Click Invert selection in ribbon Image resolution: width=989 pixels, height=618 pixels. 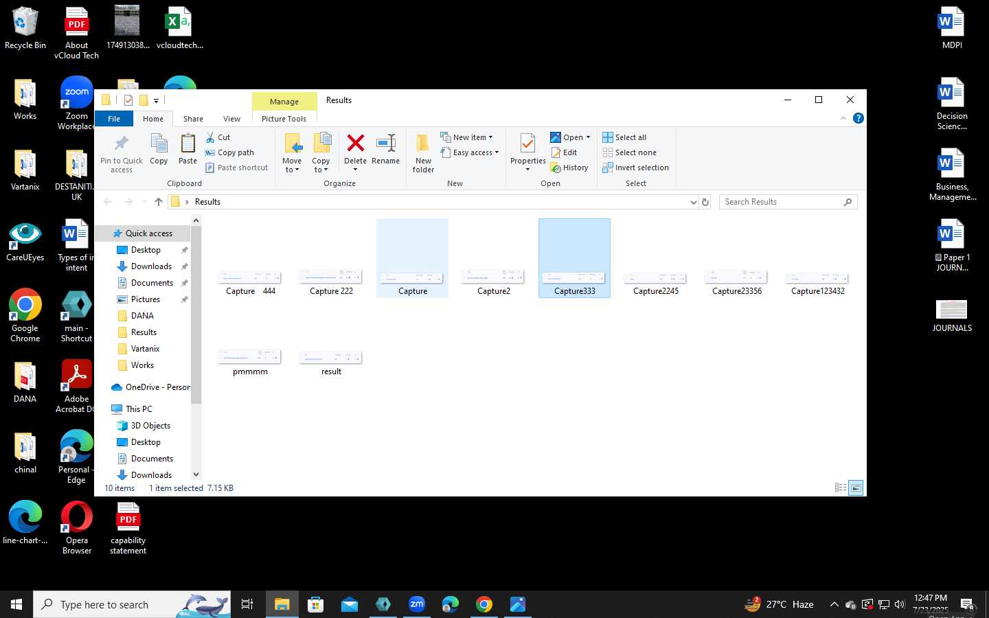click(x=635, y=168)
